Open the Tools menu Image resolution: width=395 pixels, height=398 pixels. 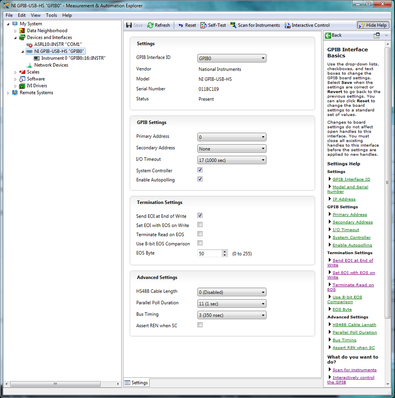(x=51, y=15)
